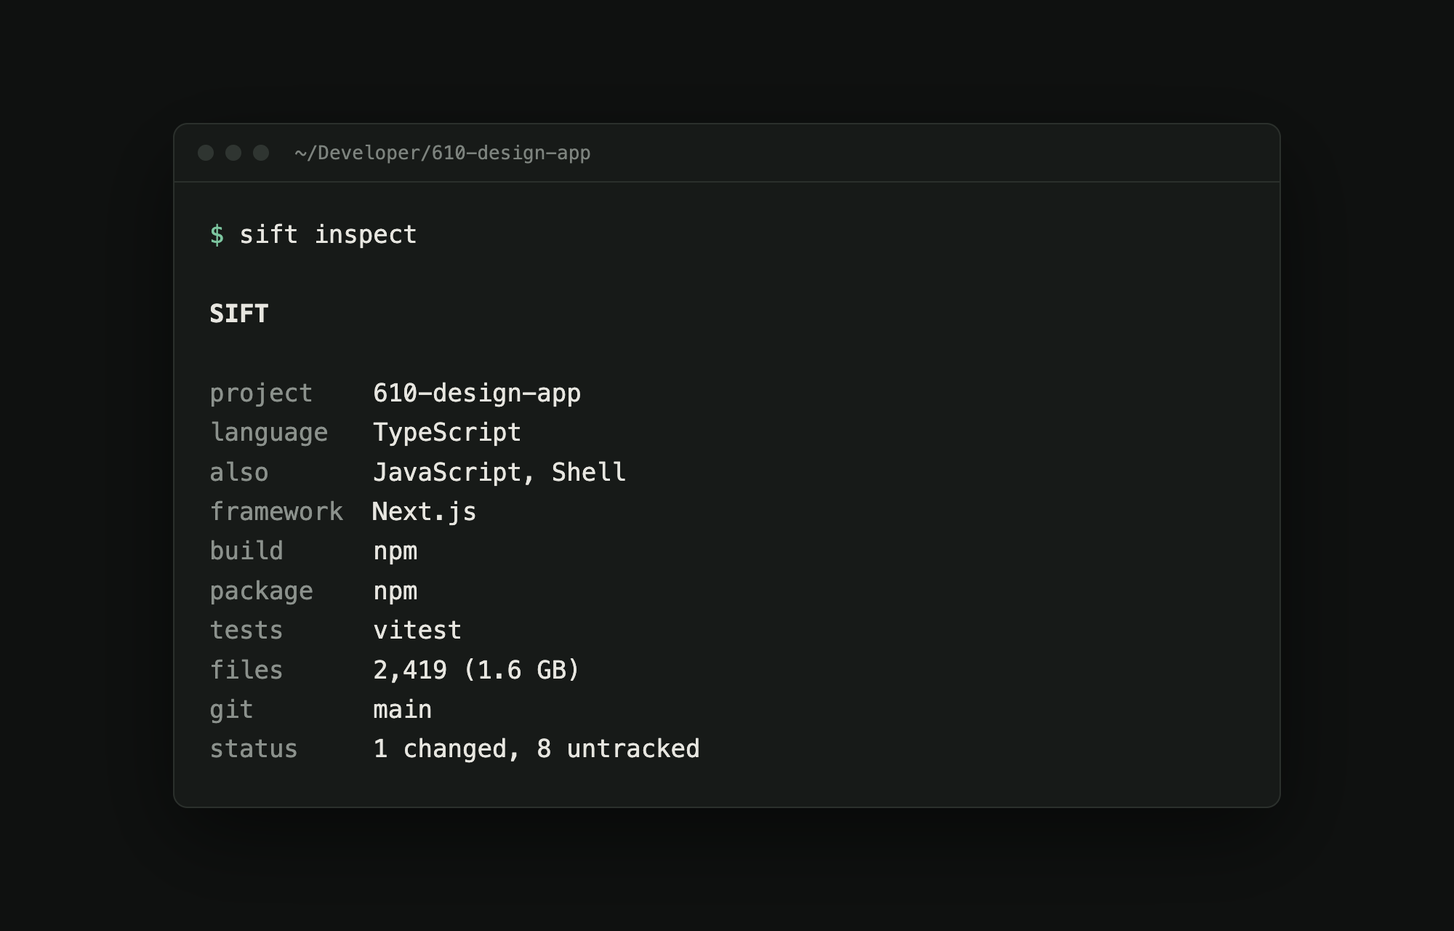Click the 'status' label
The image size is (1454, 931).
coord(254,749)
